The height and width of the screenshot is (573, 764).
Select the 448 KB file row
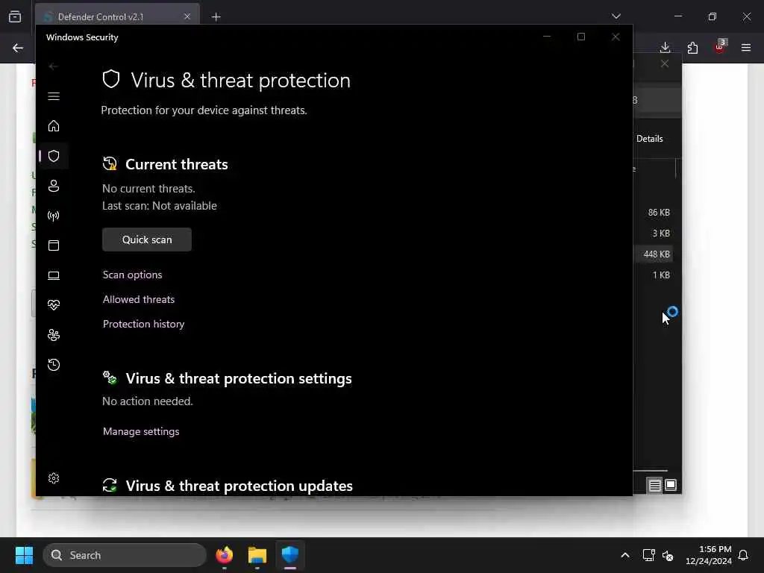coord(655,254)
